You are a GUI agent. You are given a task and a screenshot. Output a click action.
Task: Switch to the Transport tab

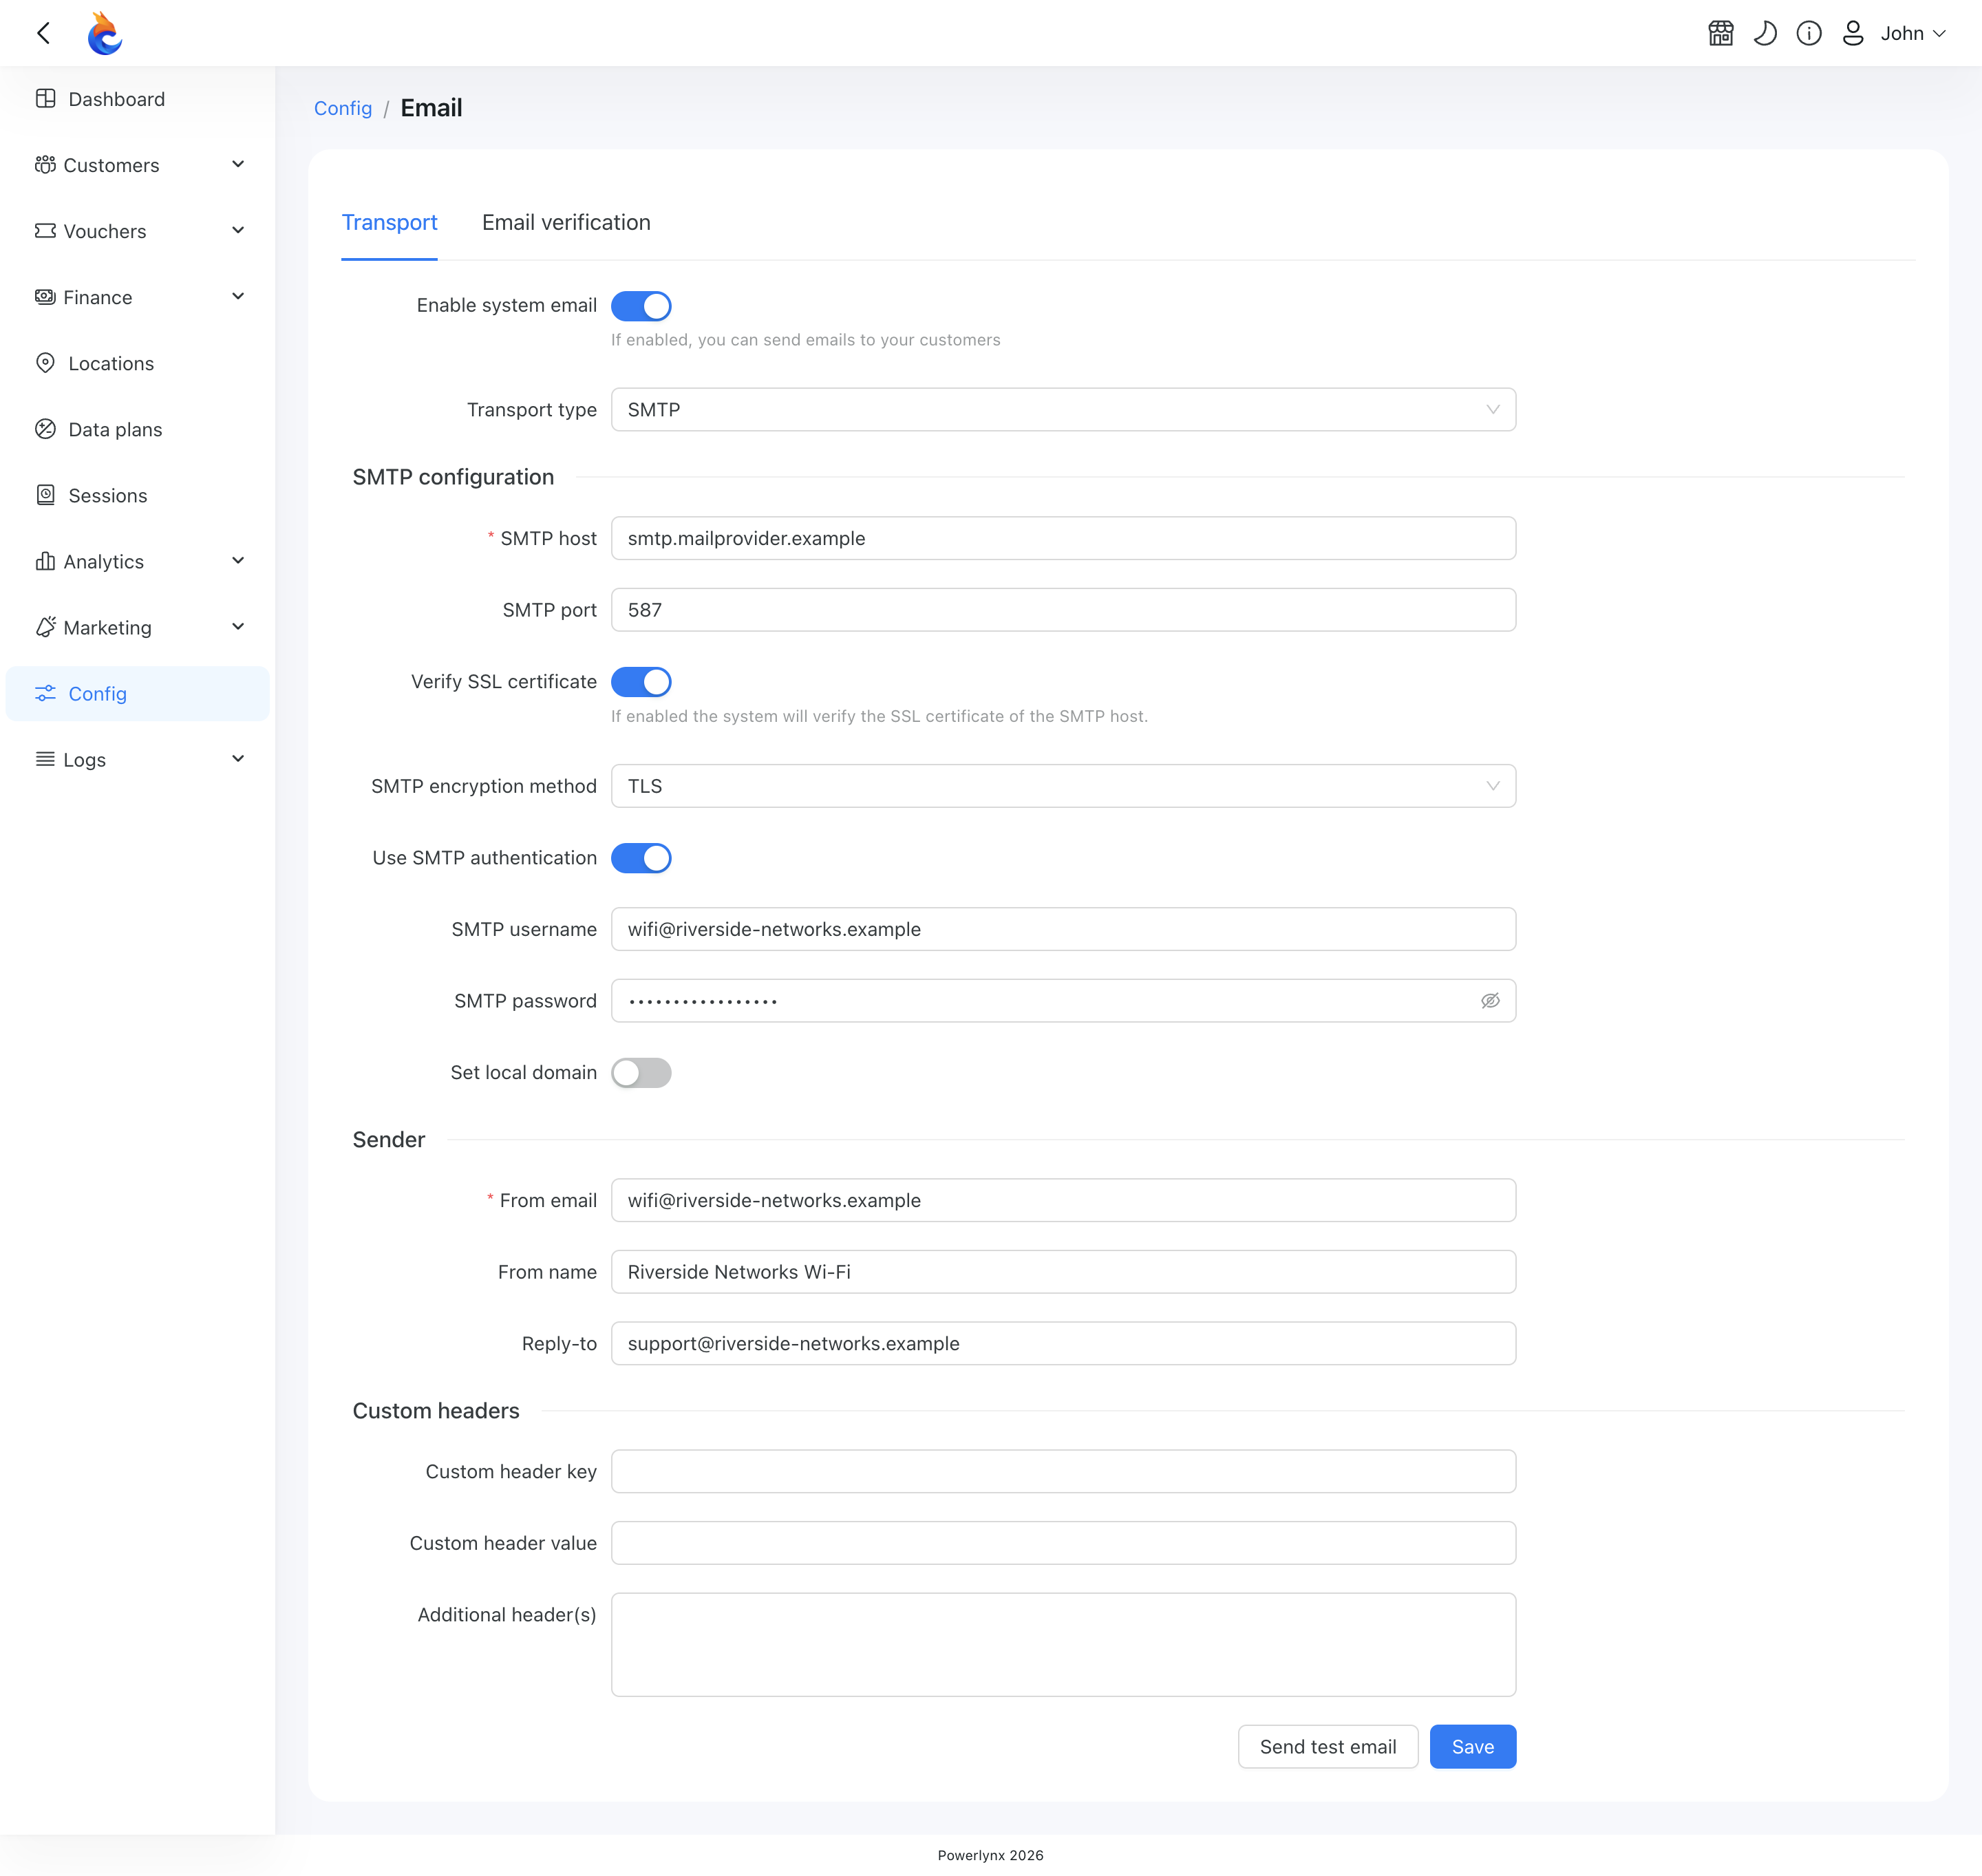click(389, 222)
